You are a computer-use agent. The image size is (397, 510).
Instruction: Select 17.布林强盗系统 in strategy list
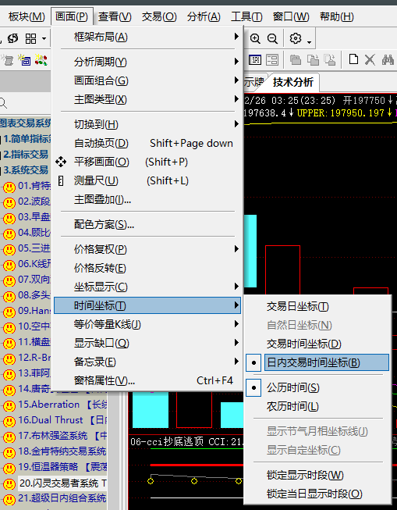pos(62,436)
